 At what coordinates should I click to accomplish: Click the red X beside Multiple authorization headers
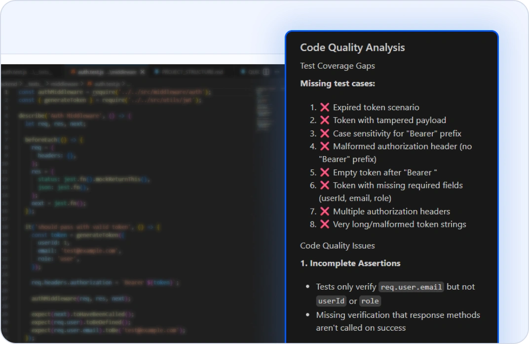point(325,212)
